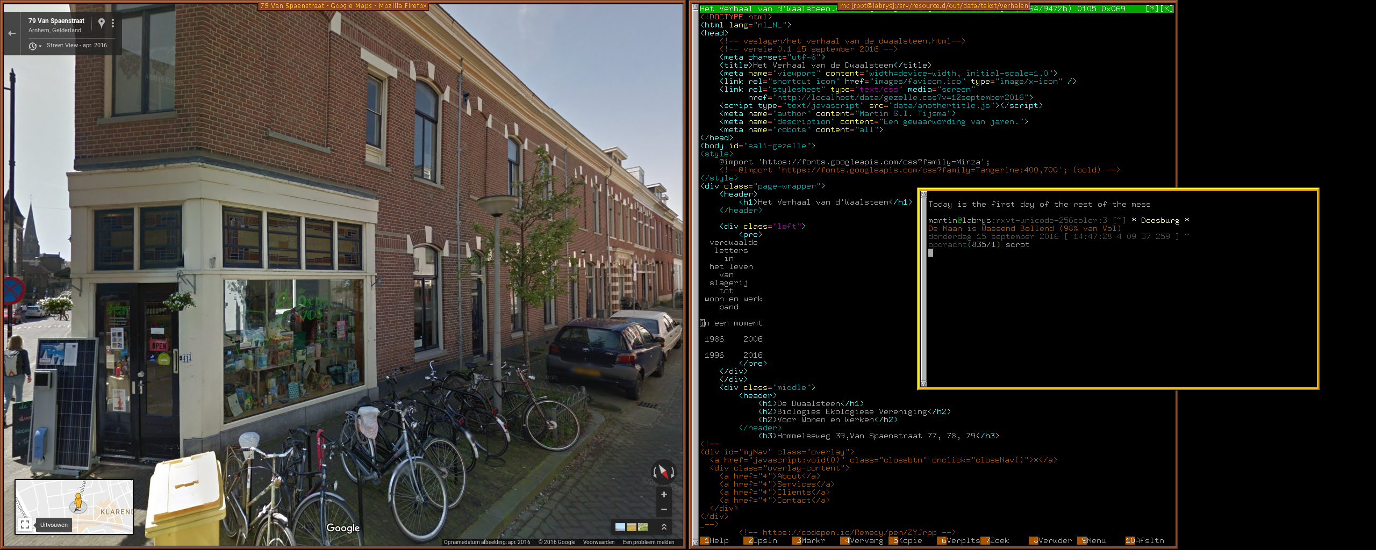1376x550 pixels.
Task: Click the 'De Maan is Wassend Bollend' line
Action: pos(1025,228)
